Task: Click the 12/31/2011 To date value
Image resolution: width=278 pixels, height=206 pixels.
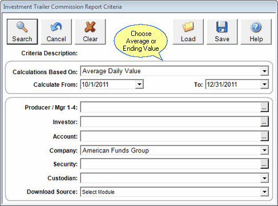Action: click(222, 84)
